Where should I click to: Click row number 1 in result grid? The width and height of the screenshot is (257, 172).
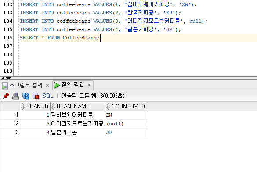[11, 115]
